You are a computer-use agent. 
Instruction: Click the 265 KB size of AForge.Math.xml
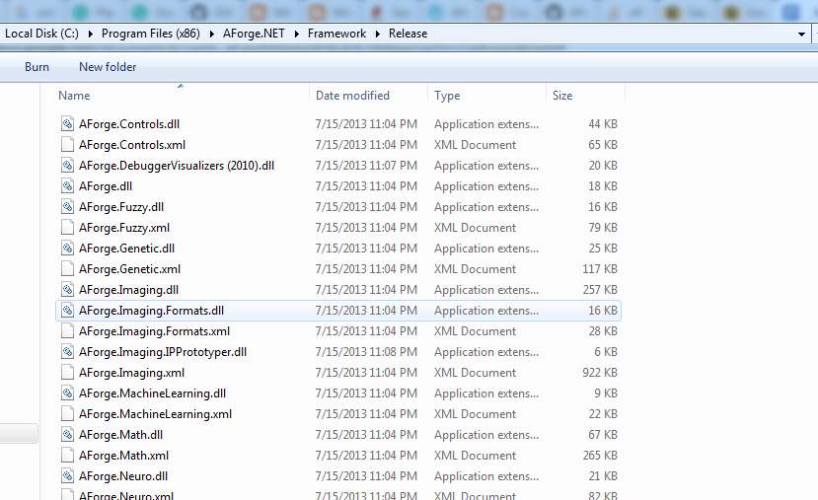point(600,456)
